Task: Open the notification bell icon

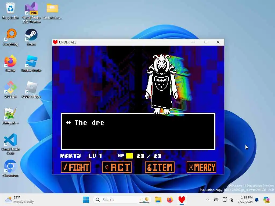Action: (257, 200)
